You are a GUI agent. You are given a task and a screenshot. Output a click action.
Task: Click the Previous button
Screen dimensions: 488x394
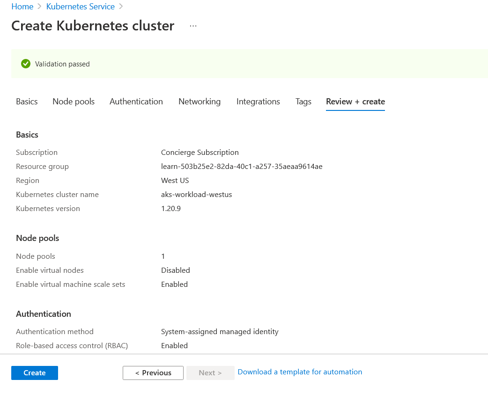click(153, 373)
